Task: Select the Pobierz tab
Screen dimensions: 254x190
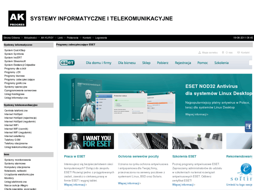Action: tap(163, 63)
